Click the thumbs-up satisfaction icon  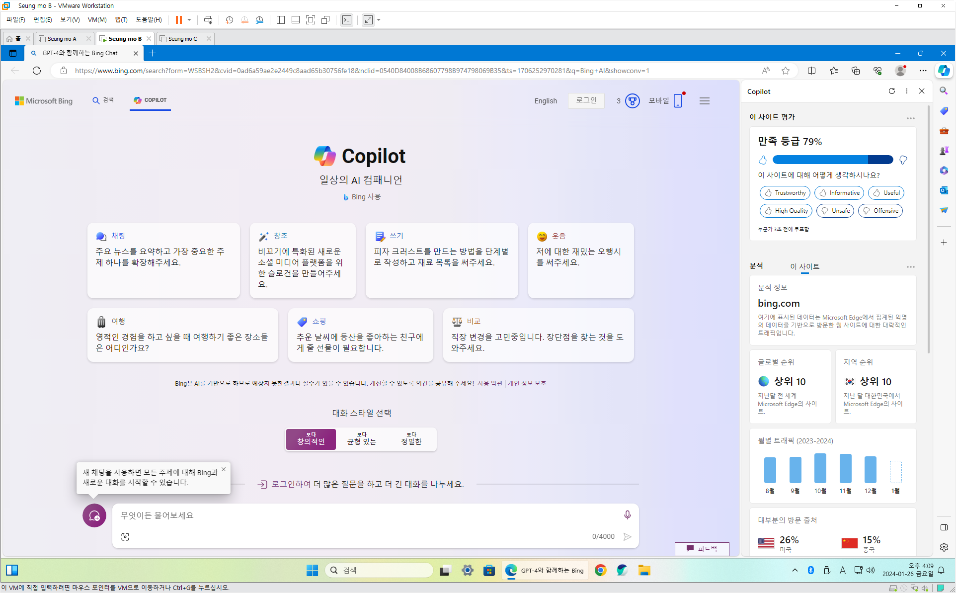point(763,160)
